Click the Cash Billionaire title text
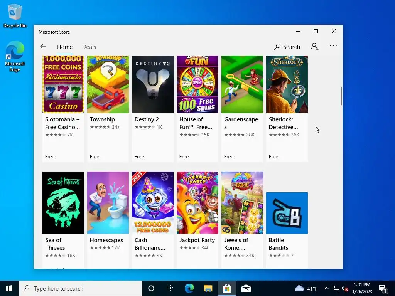 coord(150,244)
